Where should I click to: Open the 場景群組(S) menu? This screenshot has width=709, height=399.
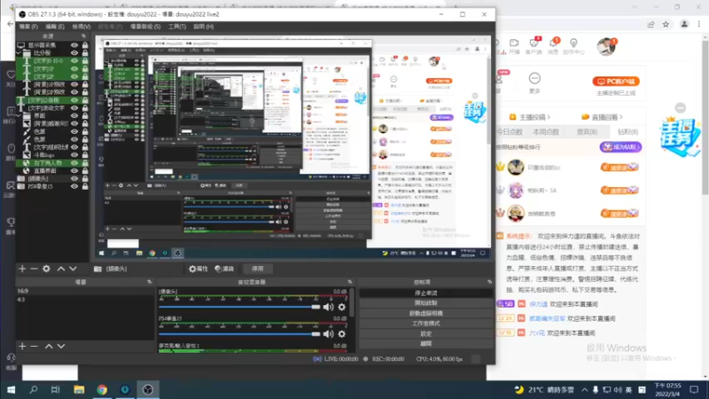tap(145, 27)
